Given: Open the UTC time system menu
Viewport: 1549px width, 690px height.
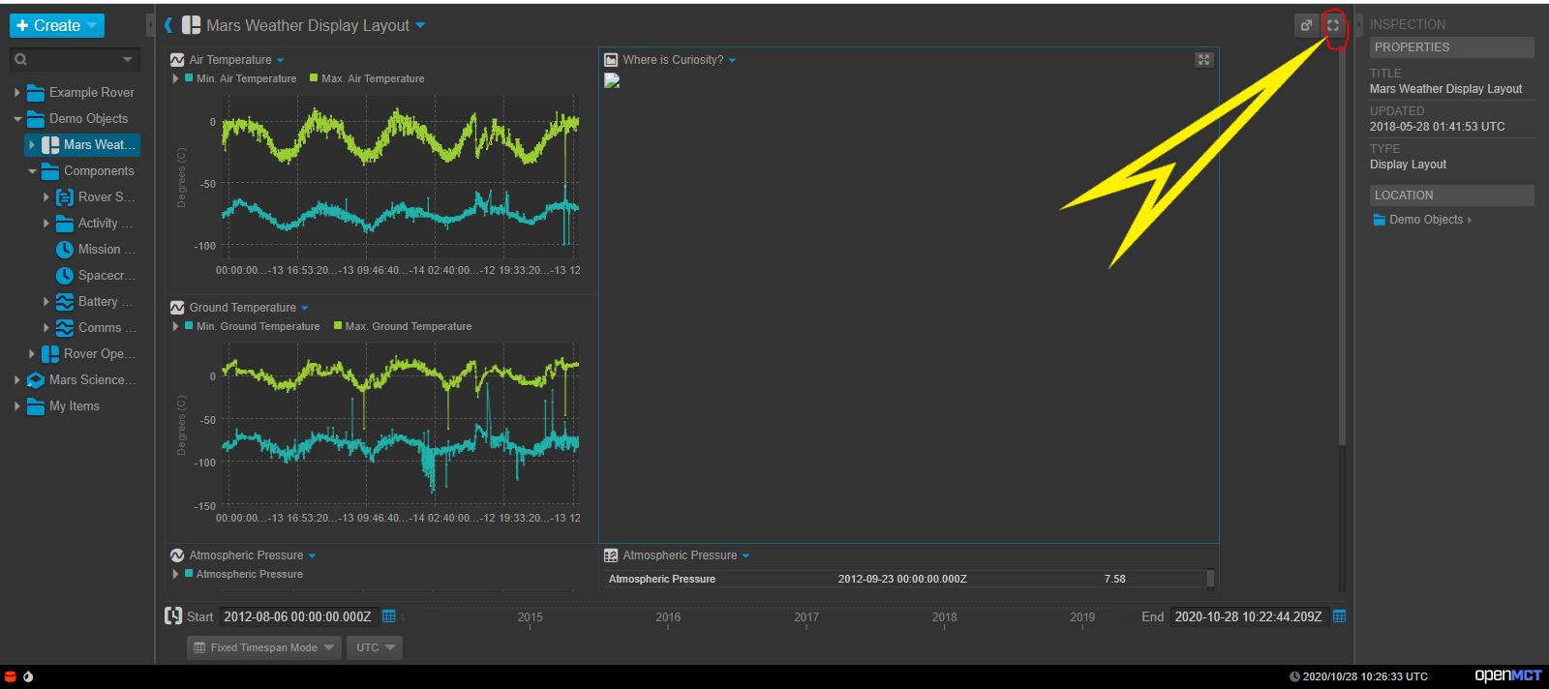Looking at the screenshot, I should (376, 647).
